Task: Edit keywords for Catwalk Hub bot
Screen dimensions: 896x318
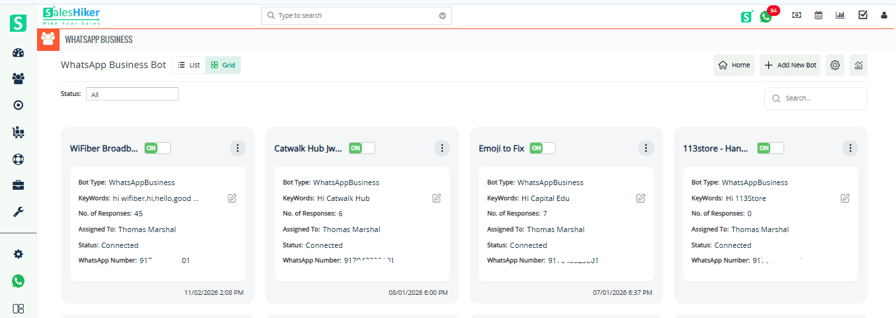Action: click(x=437, y=198)
